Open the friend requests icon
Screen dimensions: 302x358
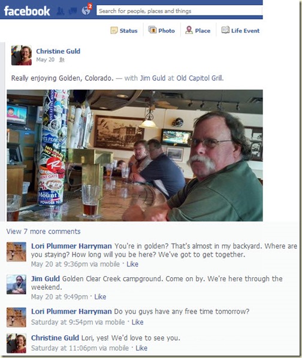(x=61, y=11)
